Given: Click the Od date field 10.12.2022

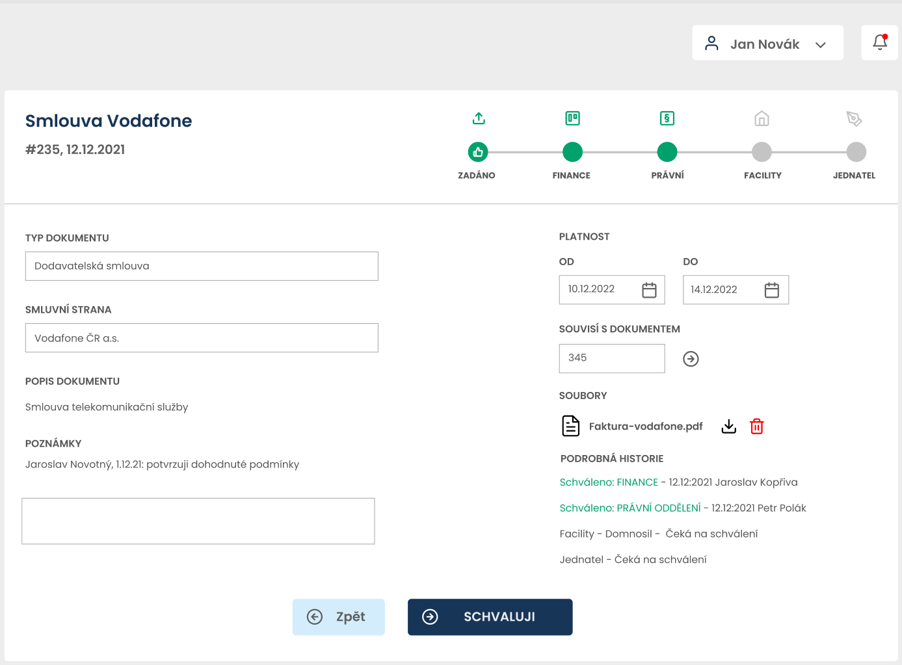Looking at the screenshot, I should [x=612, y=290].
